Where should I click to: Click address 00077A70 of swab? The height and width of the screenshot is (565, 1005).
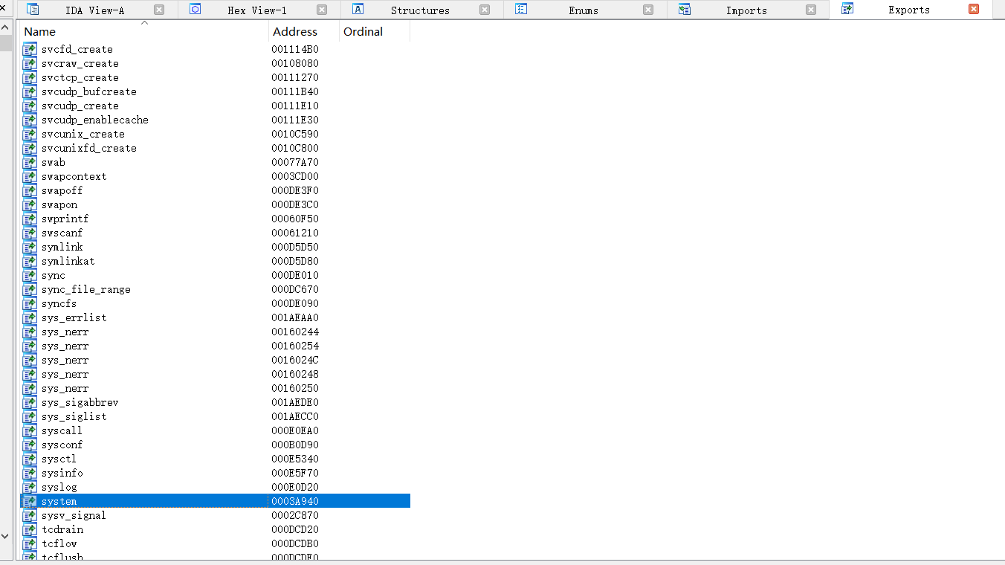294,162
